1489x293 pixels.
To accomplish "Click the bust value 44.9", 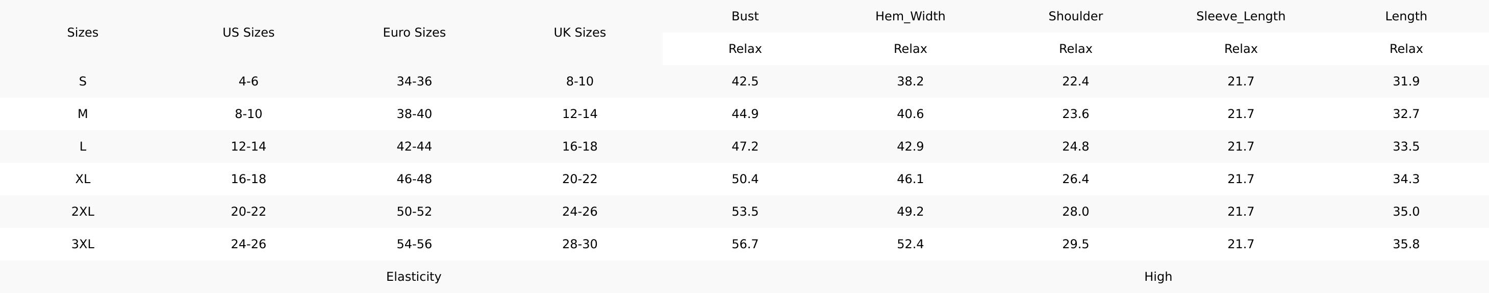I will click(x=745, y=114).
